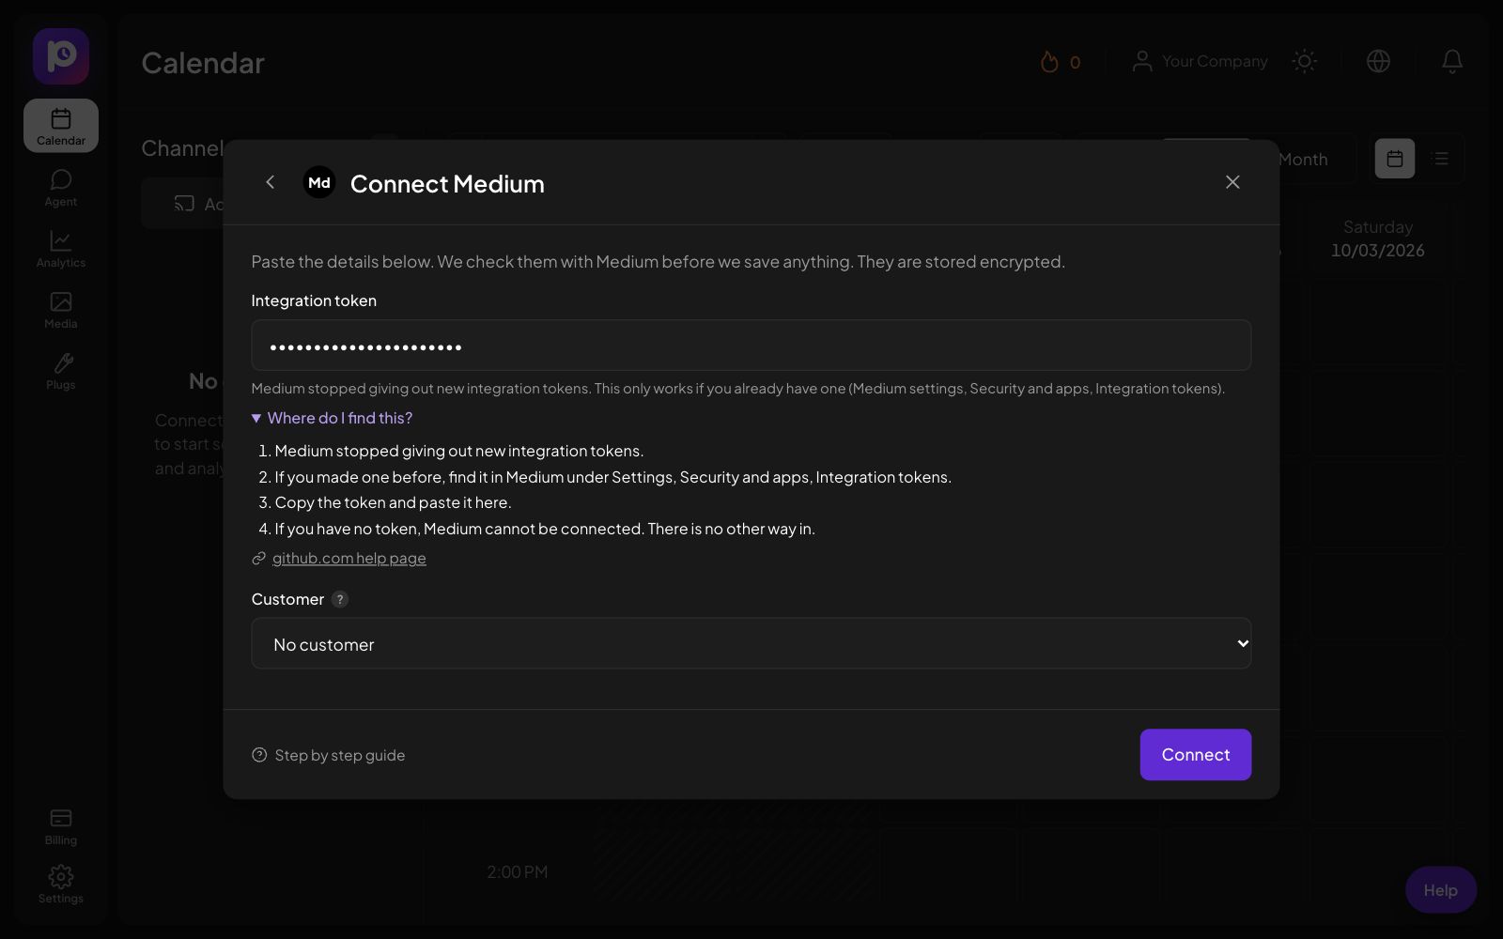Image resolution: width=1503 pixels, height=939 pixels.
Task: Click the 'Copy the token and paste it here' step
Action: [x=393, y=502]
